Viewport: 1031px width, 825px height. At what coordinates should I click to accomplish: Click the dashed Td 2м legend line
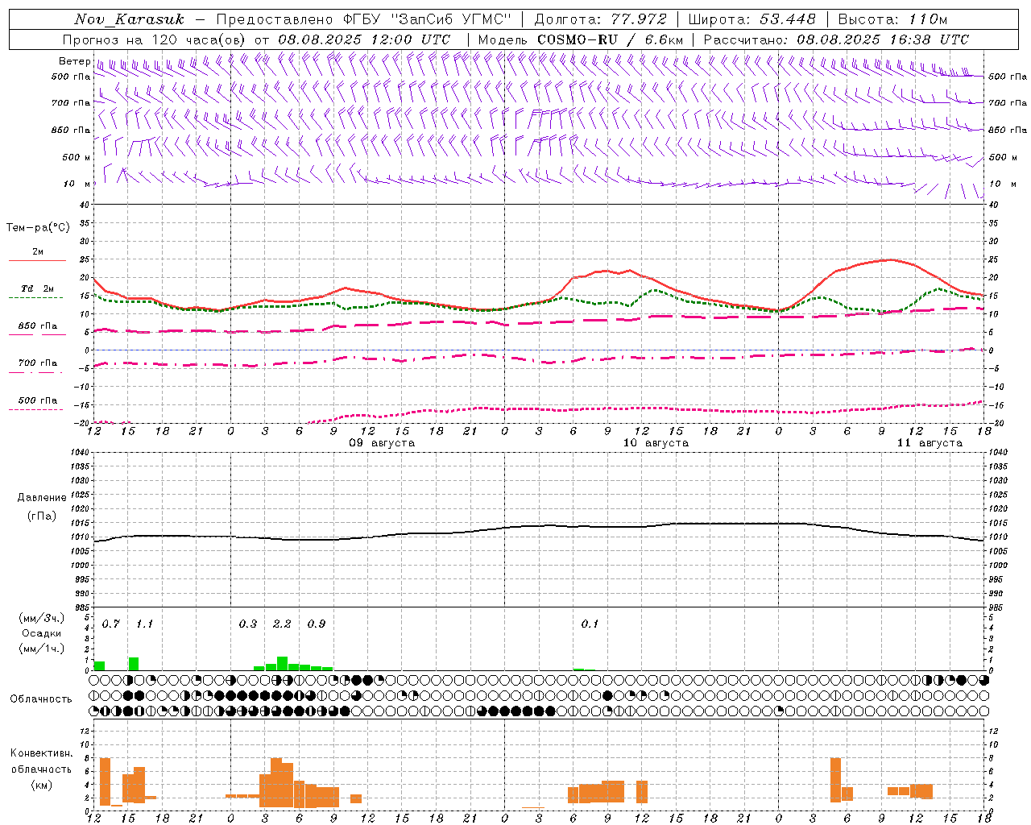pos(35,297)
